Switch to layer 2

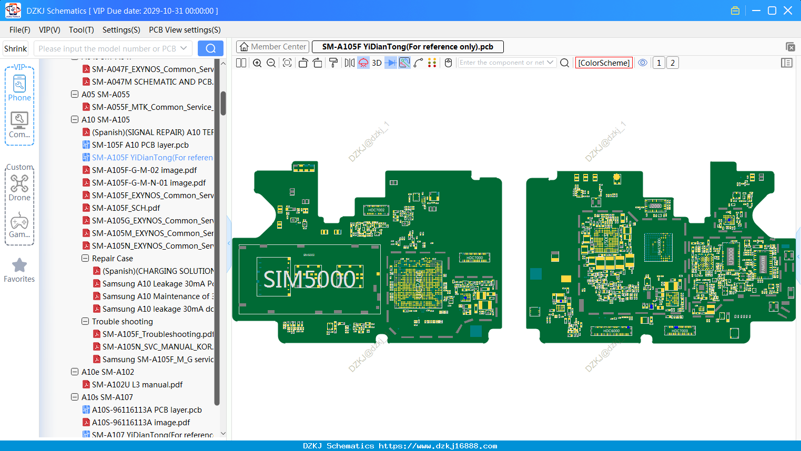(673, 63)
